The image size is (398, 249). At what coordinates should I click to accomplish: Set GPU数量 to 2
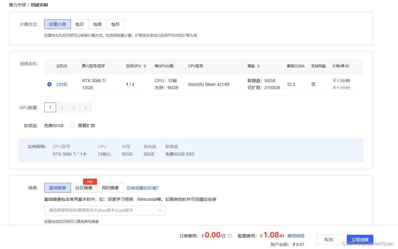[x=62, y=107]
